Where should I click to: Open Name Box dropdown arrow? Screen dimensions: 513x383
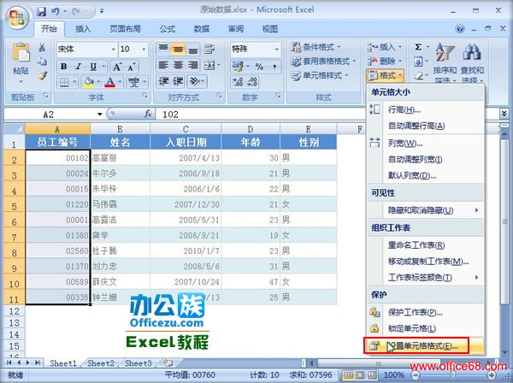point(100,115)
